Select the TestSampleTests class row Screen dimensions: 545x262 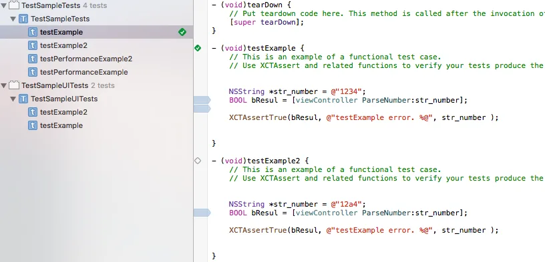(97, 19)
